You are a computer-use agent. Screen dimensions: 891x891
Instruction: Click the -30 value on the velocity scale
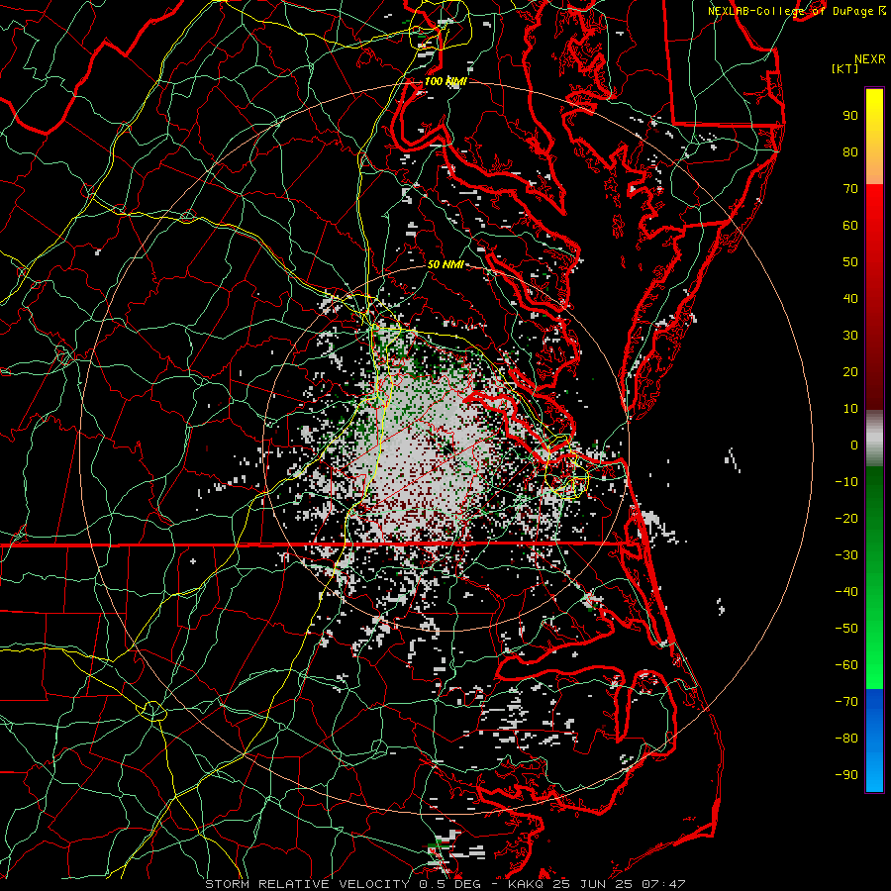click(846, 555)
